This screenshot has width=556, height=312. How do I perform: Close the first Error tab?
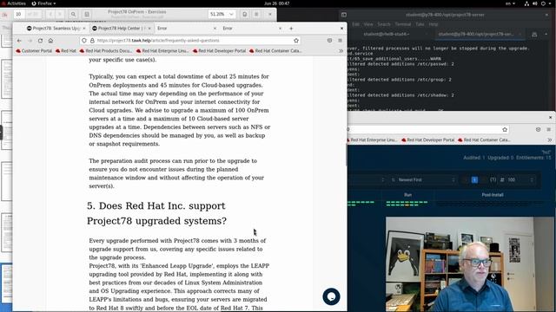215,29
